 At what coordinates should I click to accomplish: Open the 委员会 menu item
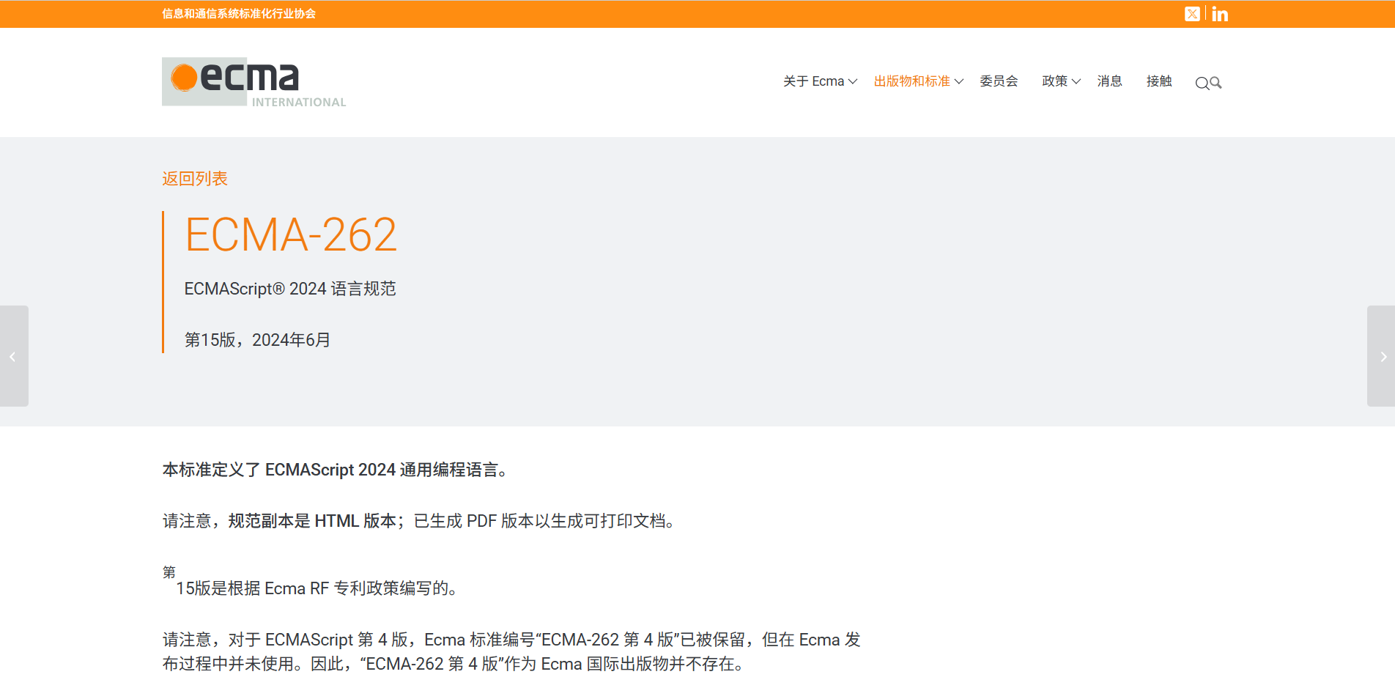coord(999,81)
